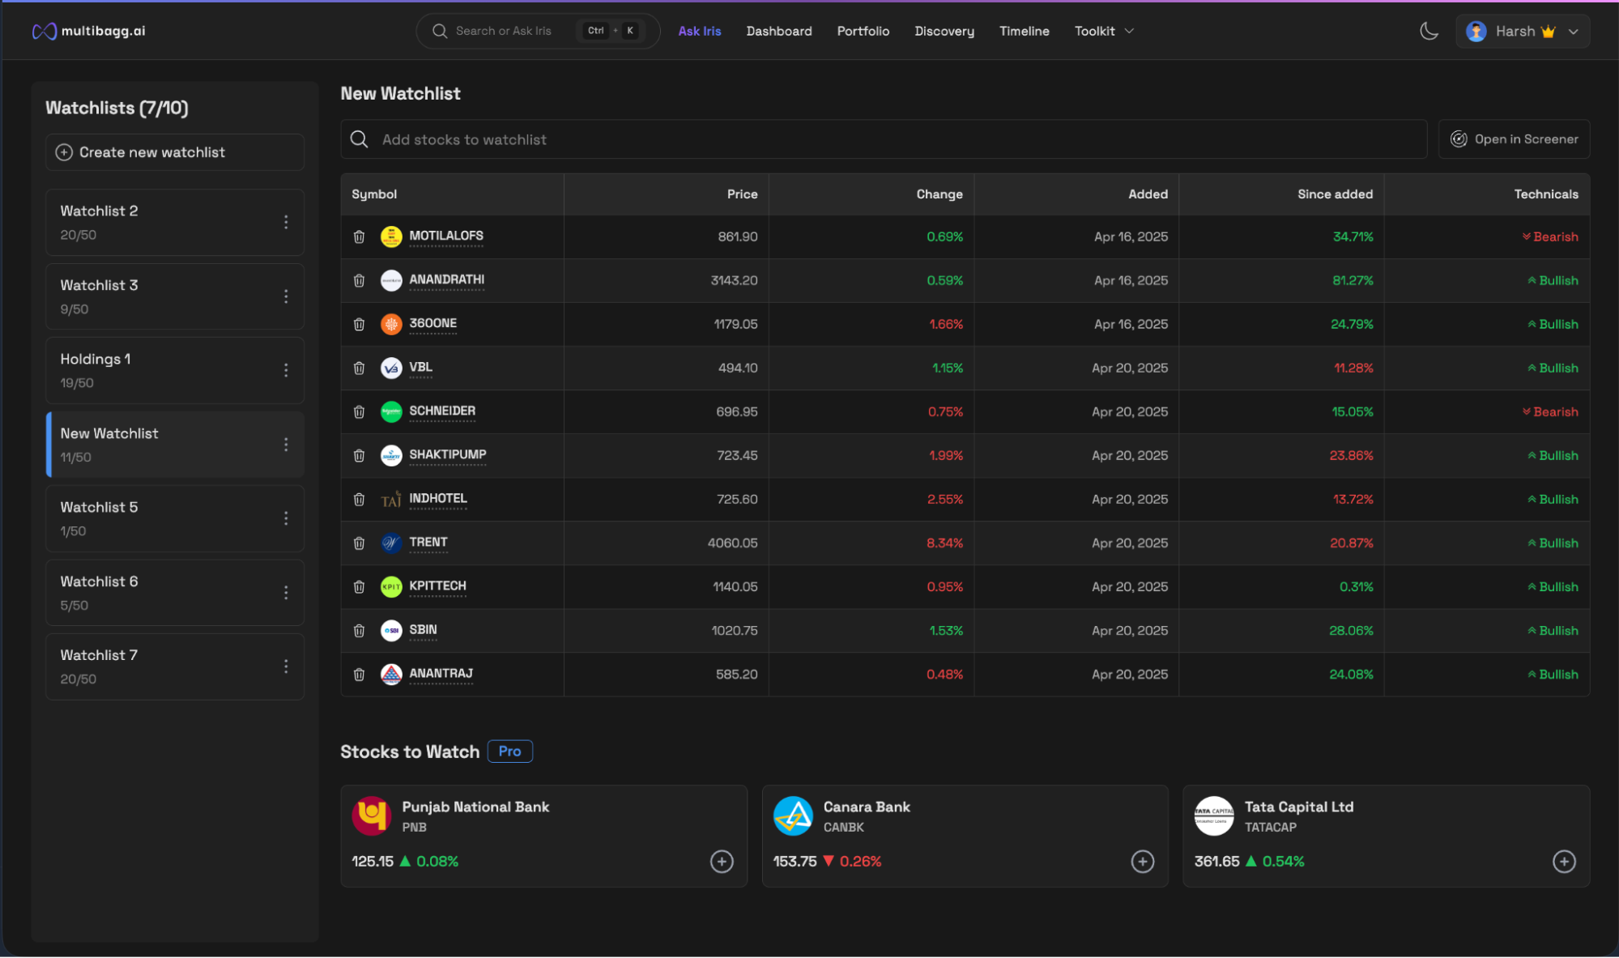This screenshot has height=958, width=1619.
Task: Add Punjab National Bank with plus icon
Action: (721, 862)
